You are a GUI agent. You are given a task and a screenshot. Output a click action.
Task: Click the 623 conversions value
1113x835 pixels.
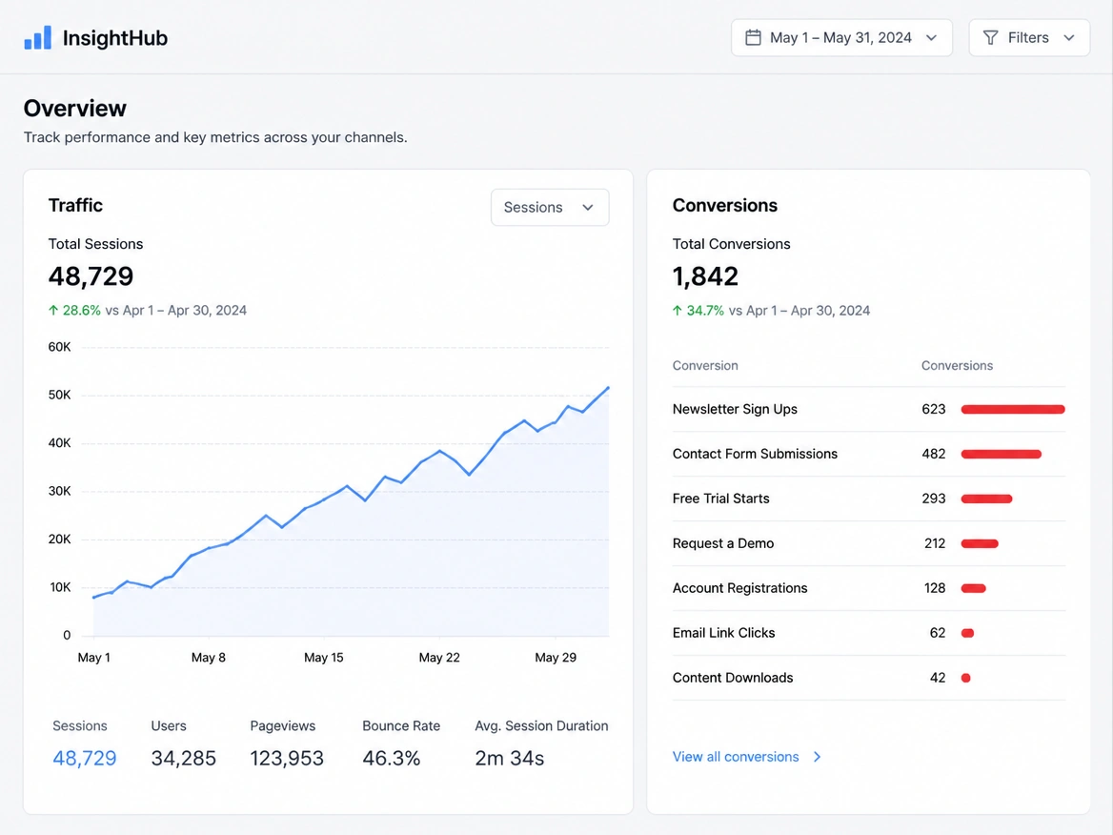934,409
